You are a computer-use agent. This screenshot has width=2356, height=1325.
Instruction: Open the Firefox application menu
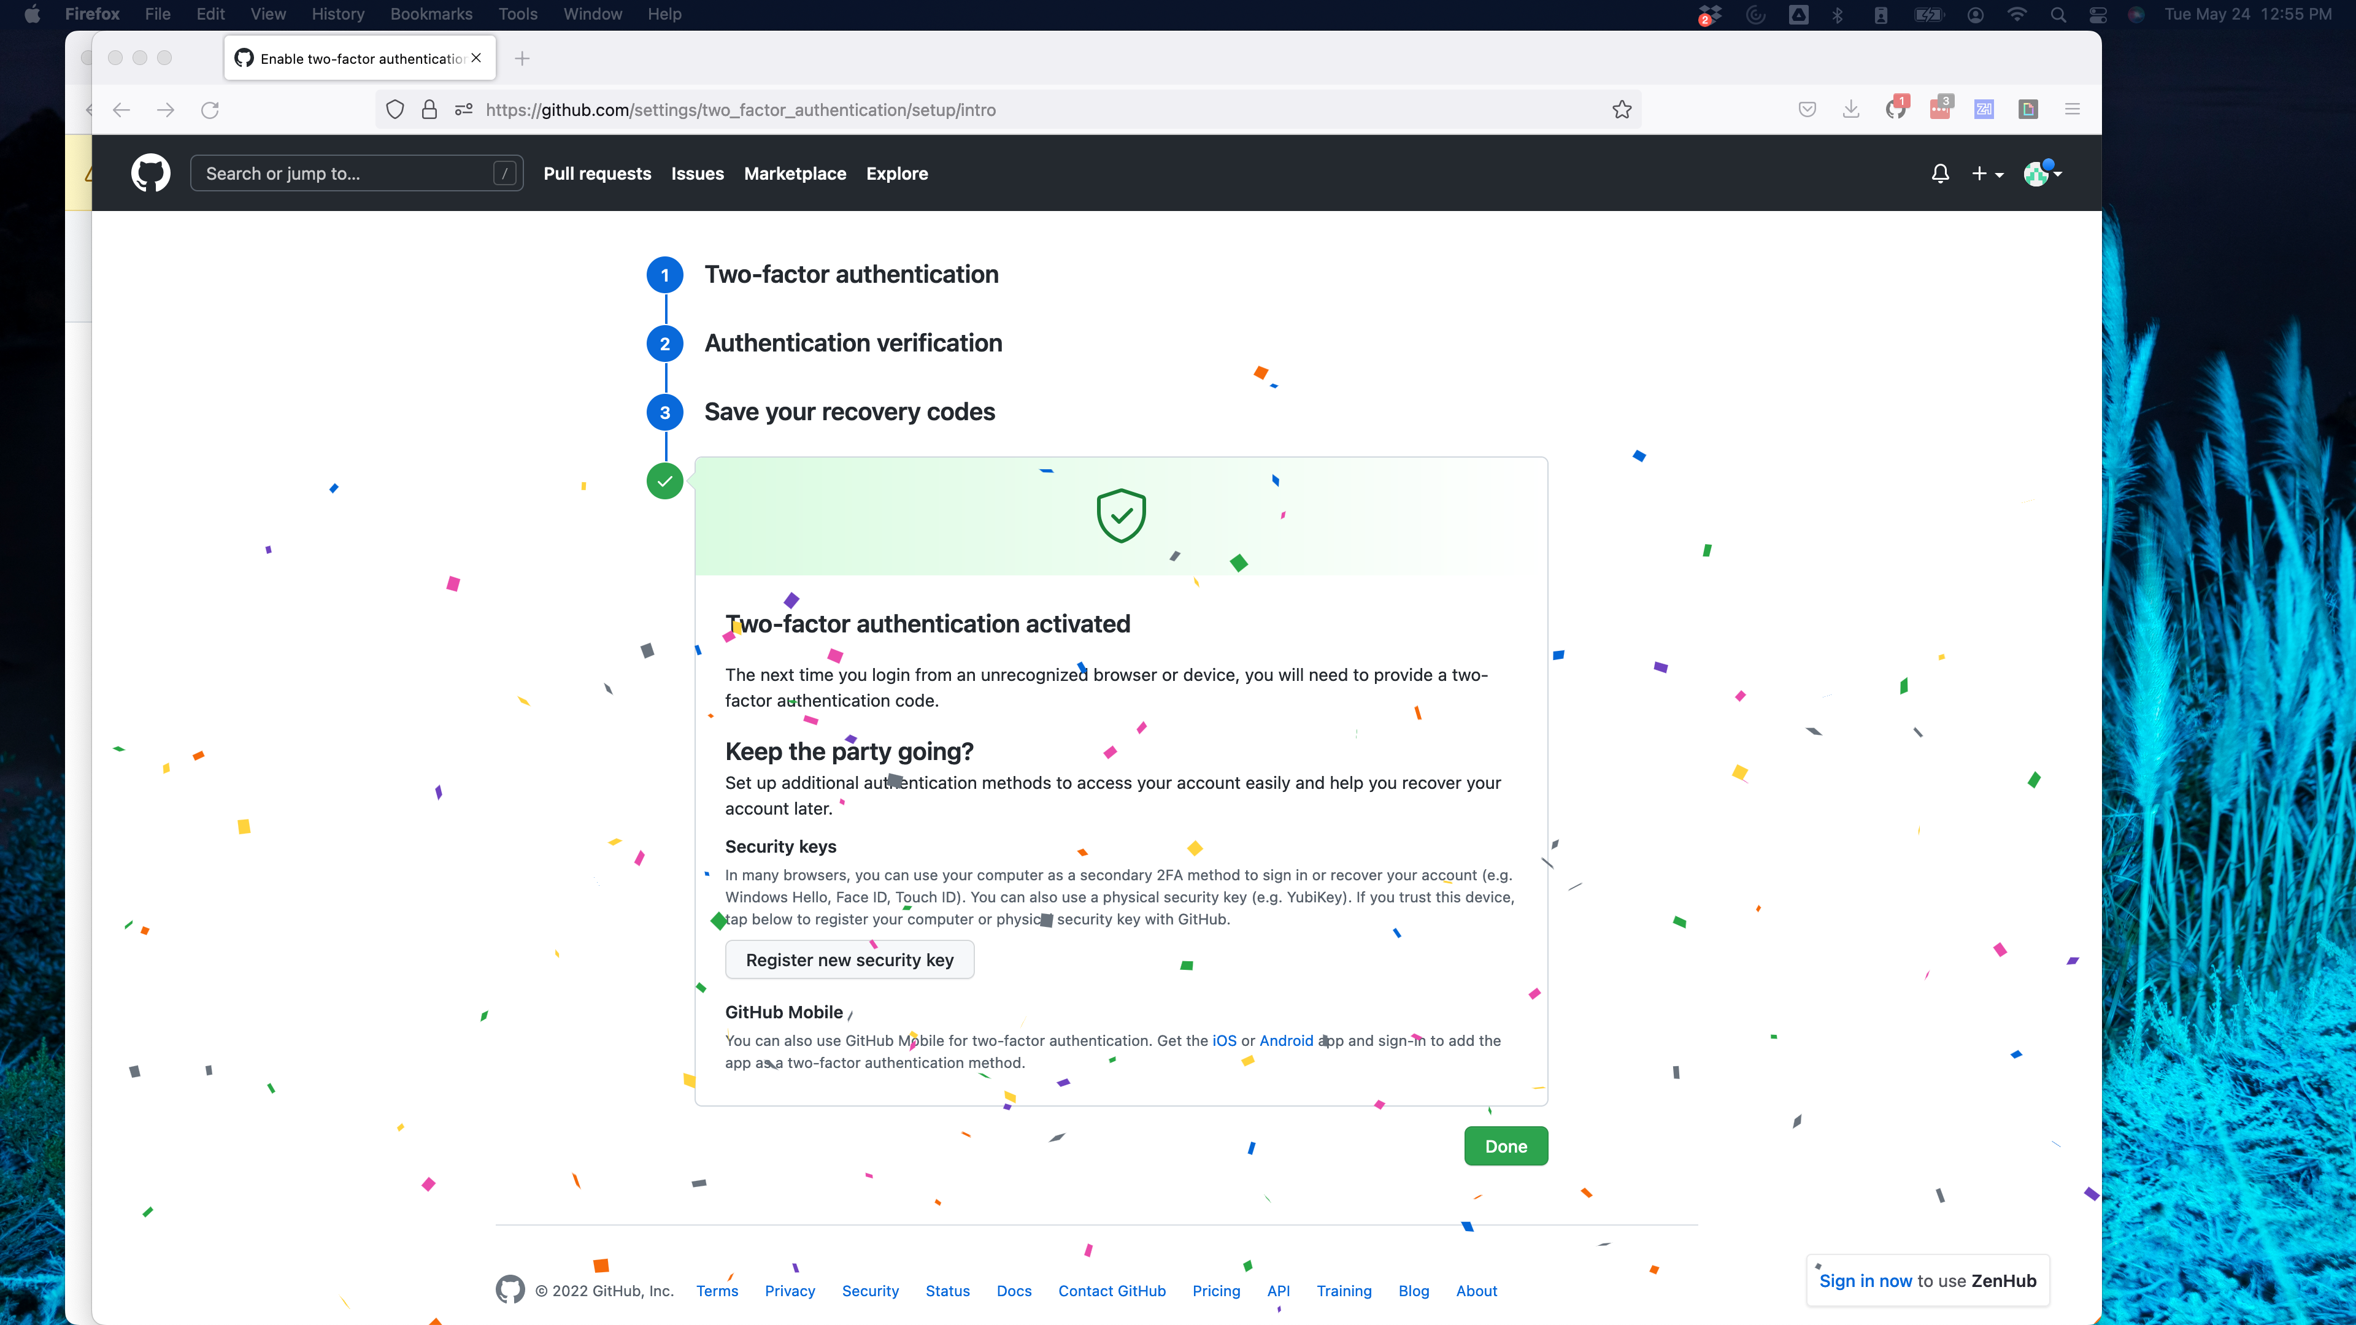coord(91,13)
